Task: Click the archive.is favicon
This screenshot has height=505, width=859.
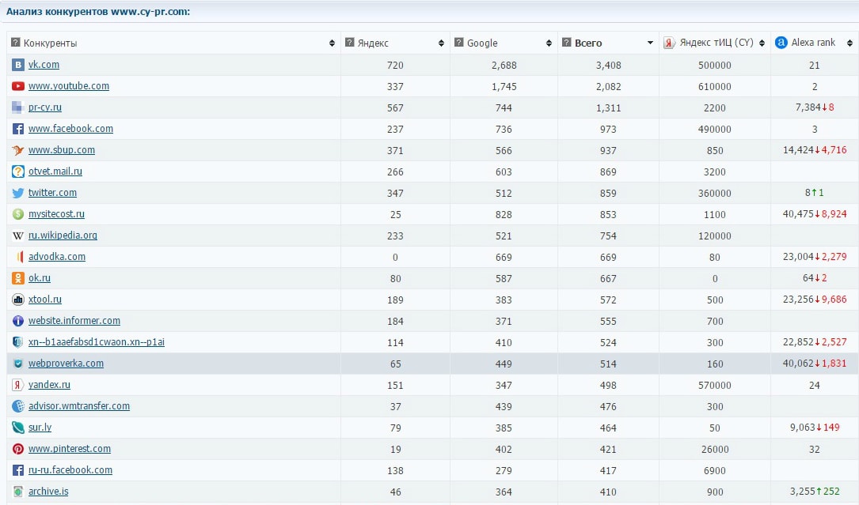Action: (x=18, y=492)
